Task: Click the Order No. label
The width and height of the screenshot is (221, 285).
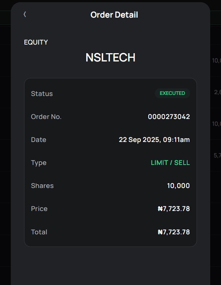Action: click(x=46, y=116)
